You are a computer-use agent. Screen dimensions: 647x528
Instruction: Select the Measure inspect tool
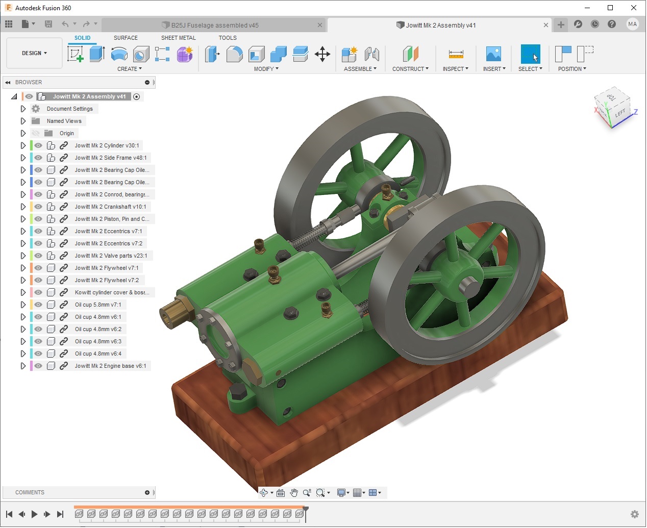(x=456, y=54)
